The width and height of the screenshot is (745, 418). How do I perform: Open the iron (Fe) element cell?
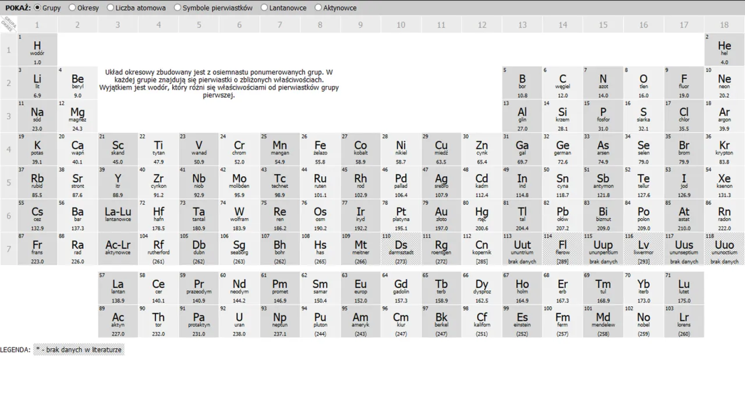[x=320, y=149]
